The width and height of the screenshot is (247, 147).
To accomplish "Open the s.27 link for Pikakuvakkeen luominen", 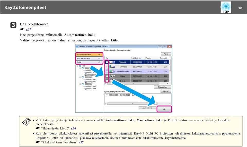I will (x=81, y=142).
